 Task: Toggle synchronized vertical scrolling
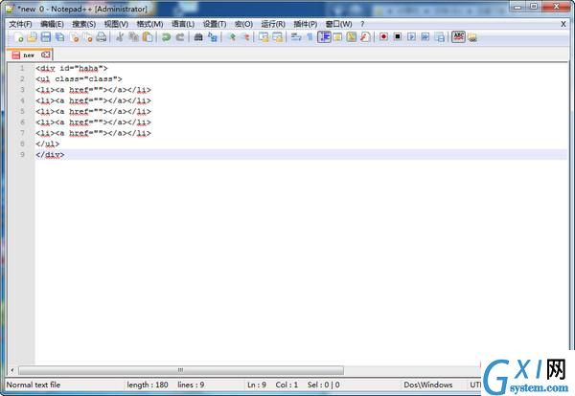[264, 37]
